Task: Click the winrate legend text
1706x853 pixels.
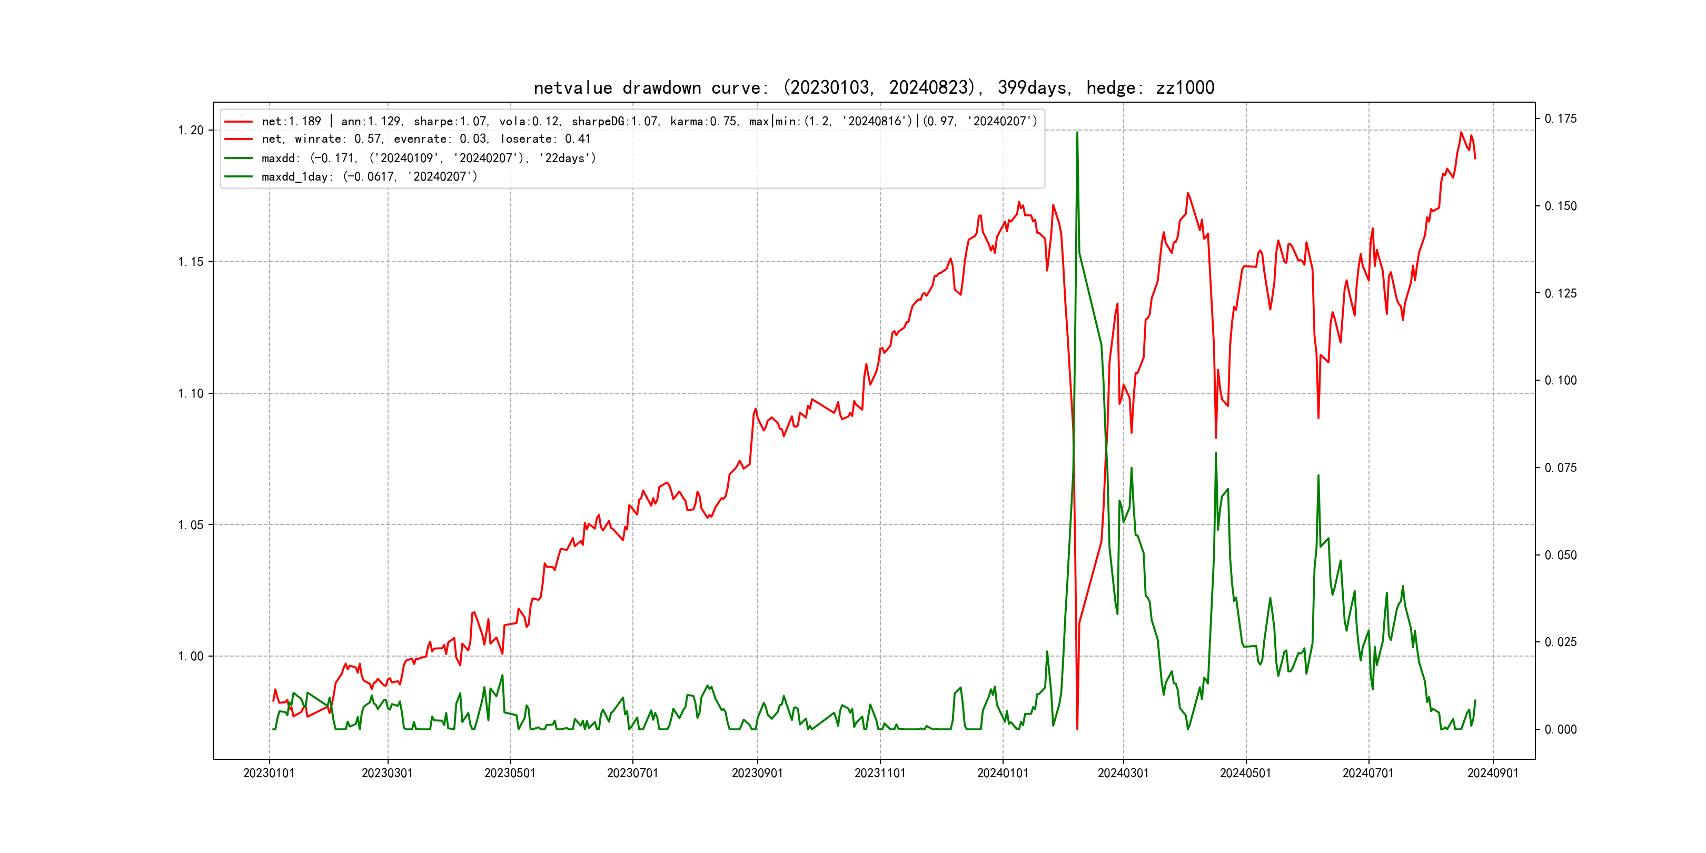Action: [425, 139]
